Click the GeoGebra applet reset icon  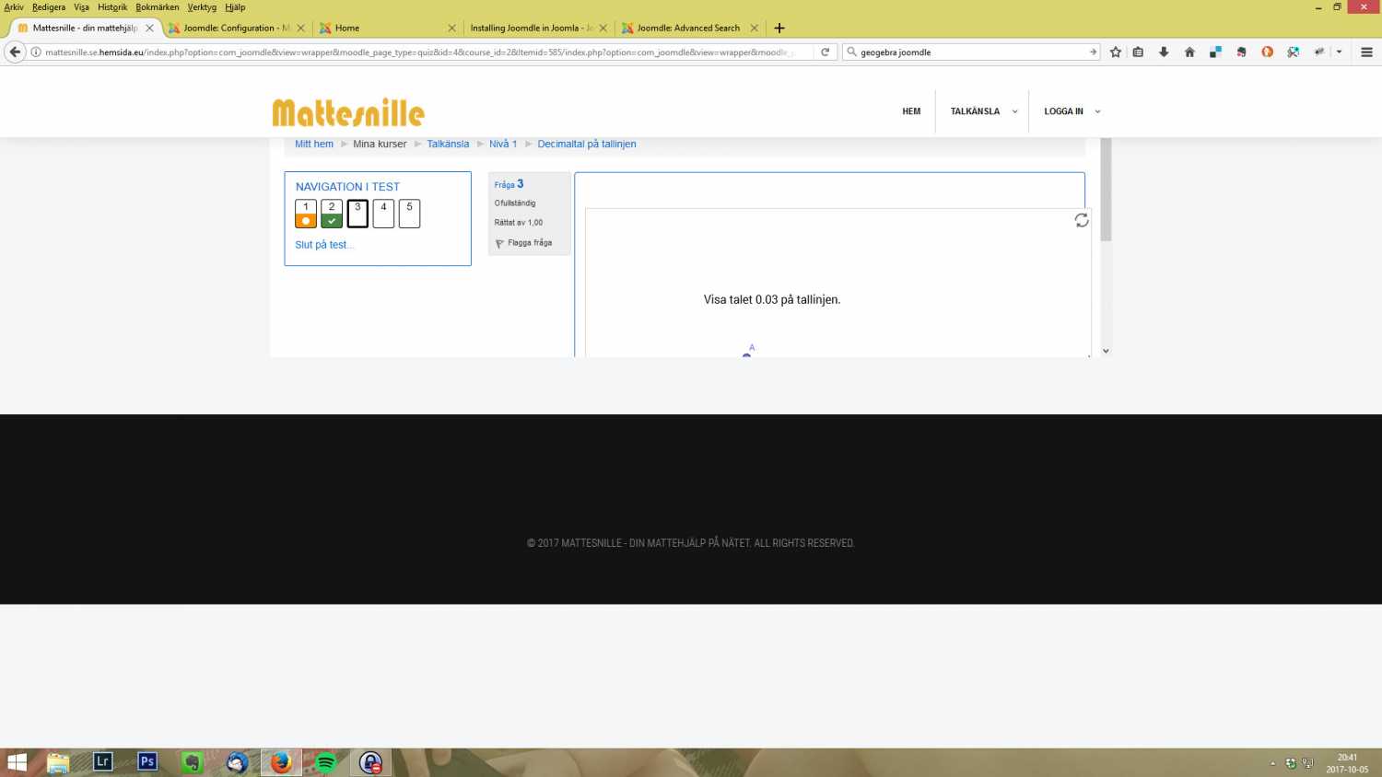[x=1081, y=220]
